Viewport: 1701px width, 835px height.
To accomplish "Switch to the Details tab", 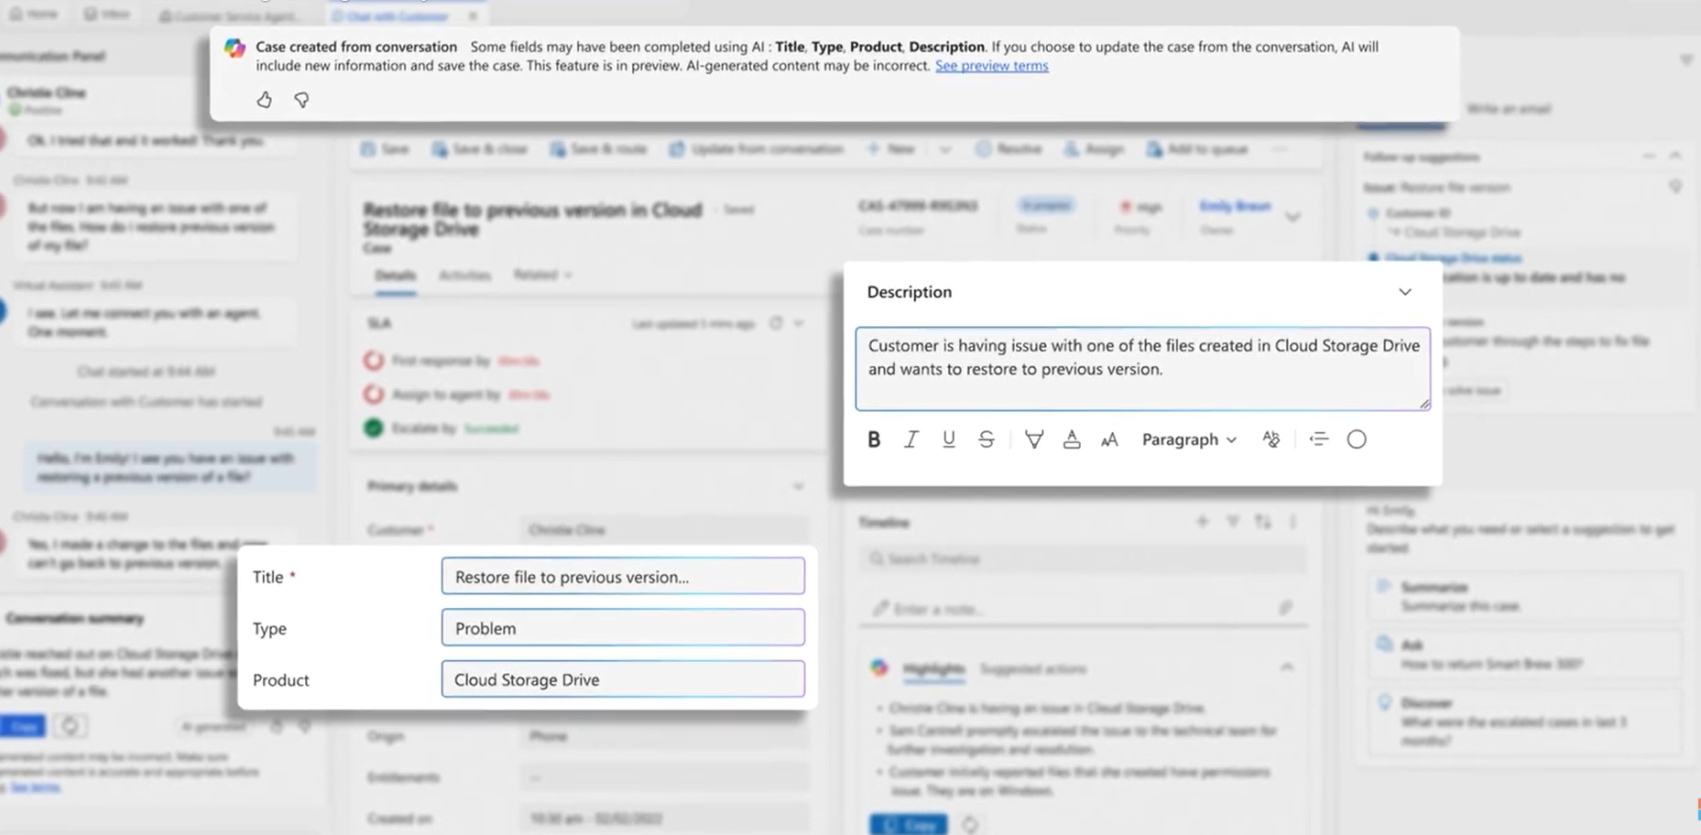I will [x=395, y=276].
